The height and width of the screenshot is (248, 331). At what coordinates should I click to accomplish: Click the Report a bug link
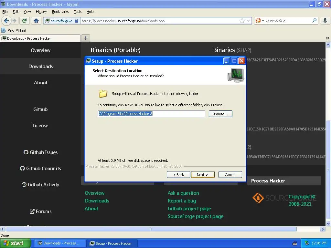click(182, 201)
